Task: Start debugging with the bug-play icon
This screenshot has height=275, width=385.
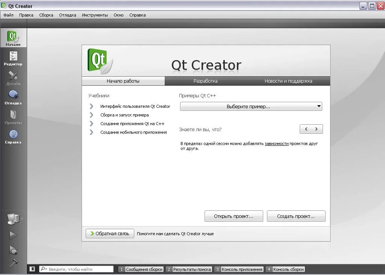Action: [x=14, y=250]
